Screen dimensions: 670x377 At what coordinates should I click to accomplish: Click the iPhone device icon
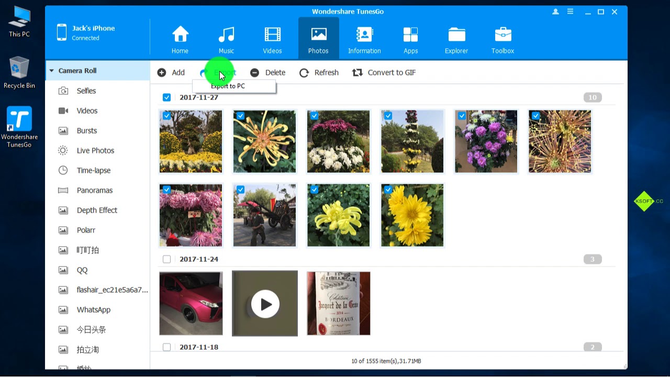62,32
